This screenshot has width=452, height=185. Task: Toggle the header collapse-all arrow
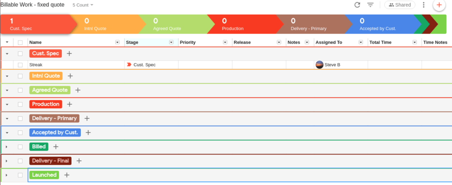coord(7,42)
